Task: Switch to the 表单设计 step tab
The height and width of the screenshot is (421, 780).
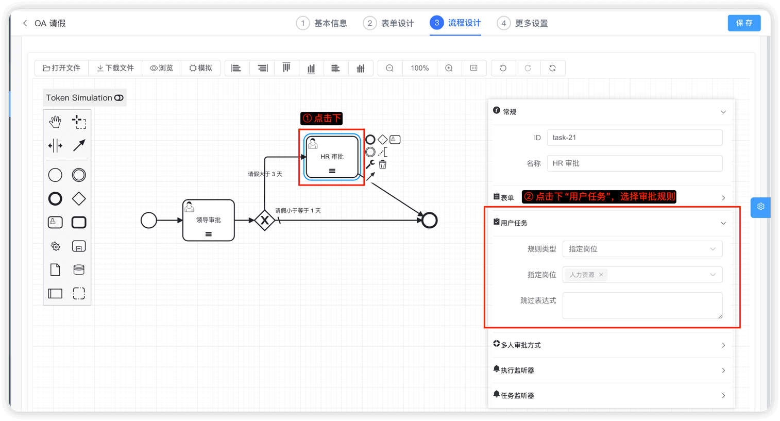Action: 389,23
